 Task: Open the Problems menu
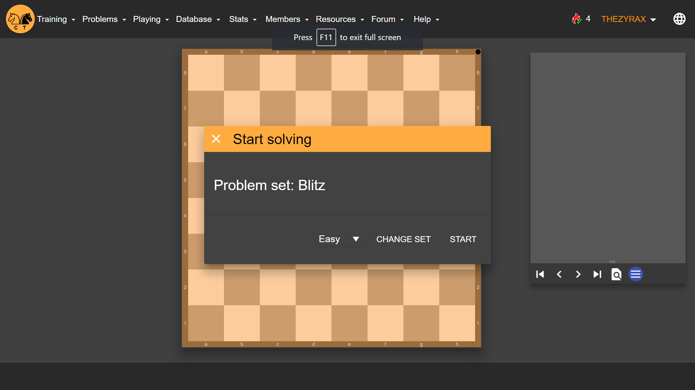pos(100,19)
